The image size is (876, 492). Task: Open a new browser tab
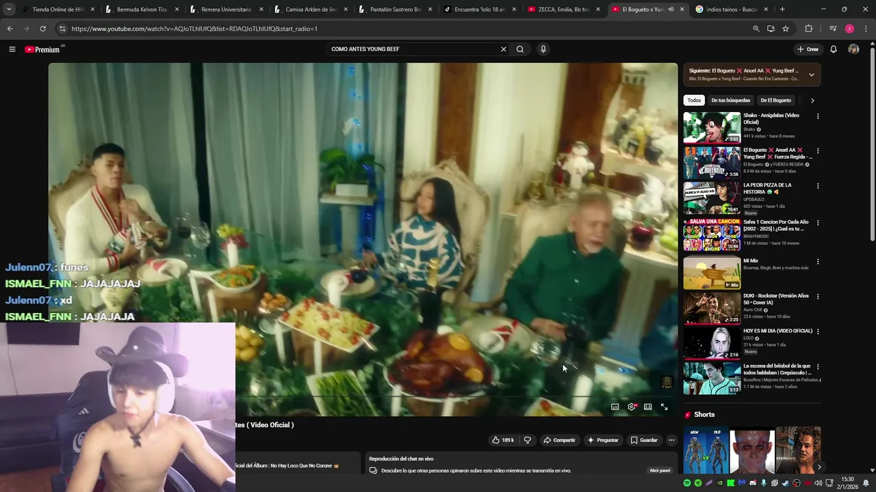(x=782, y=10)
